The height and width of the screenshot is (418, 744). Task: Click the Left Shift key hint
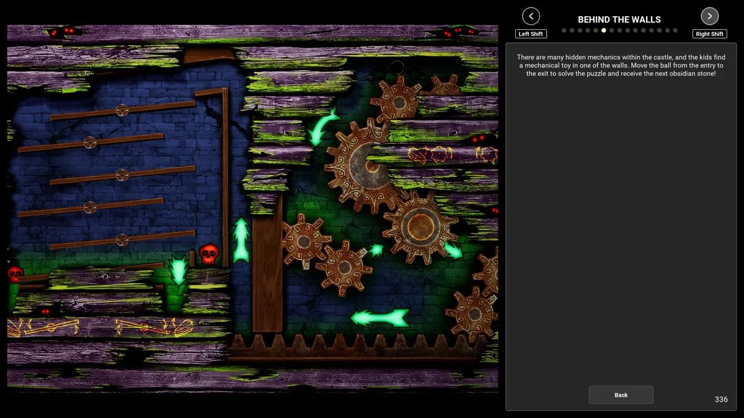(531, 34)
